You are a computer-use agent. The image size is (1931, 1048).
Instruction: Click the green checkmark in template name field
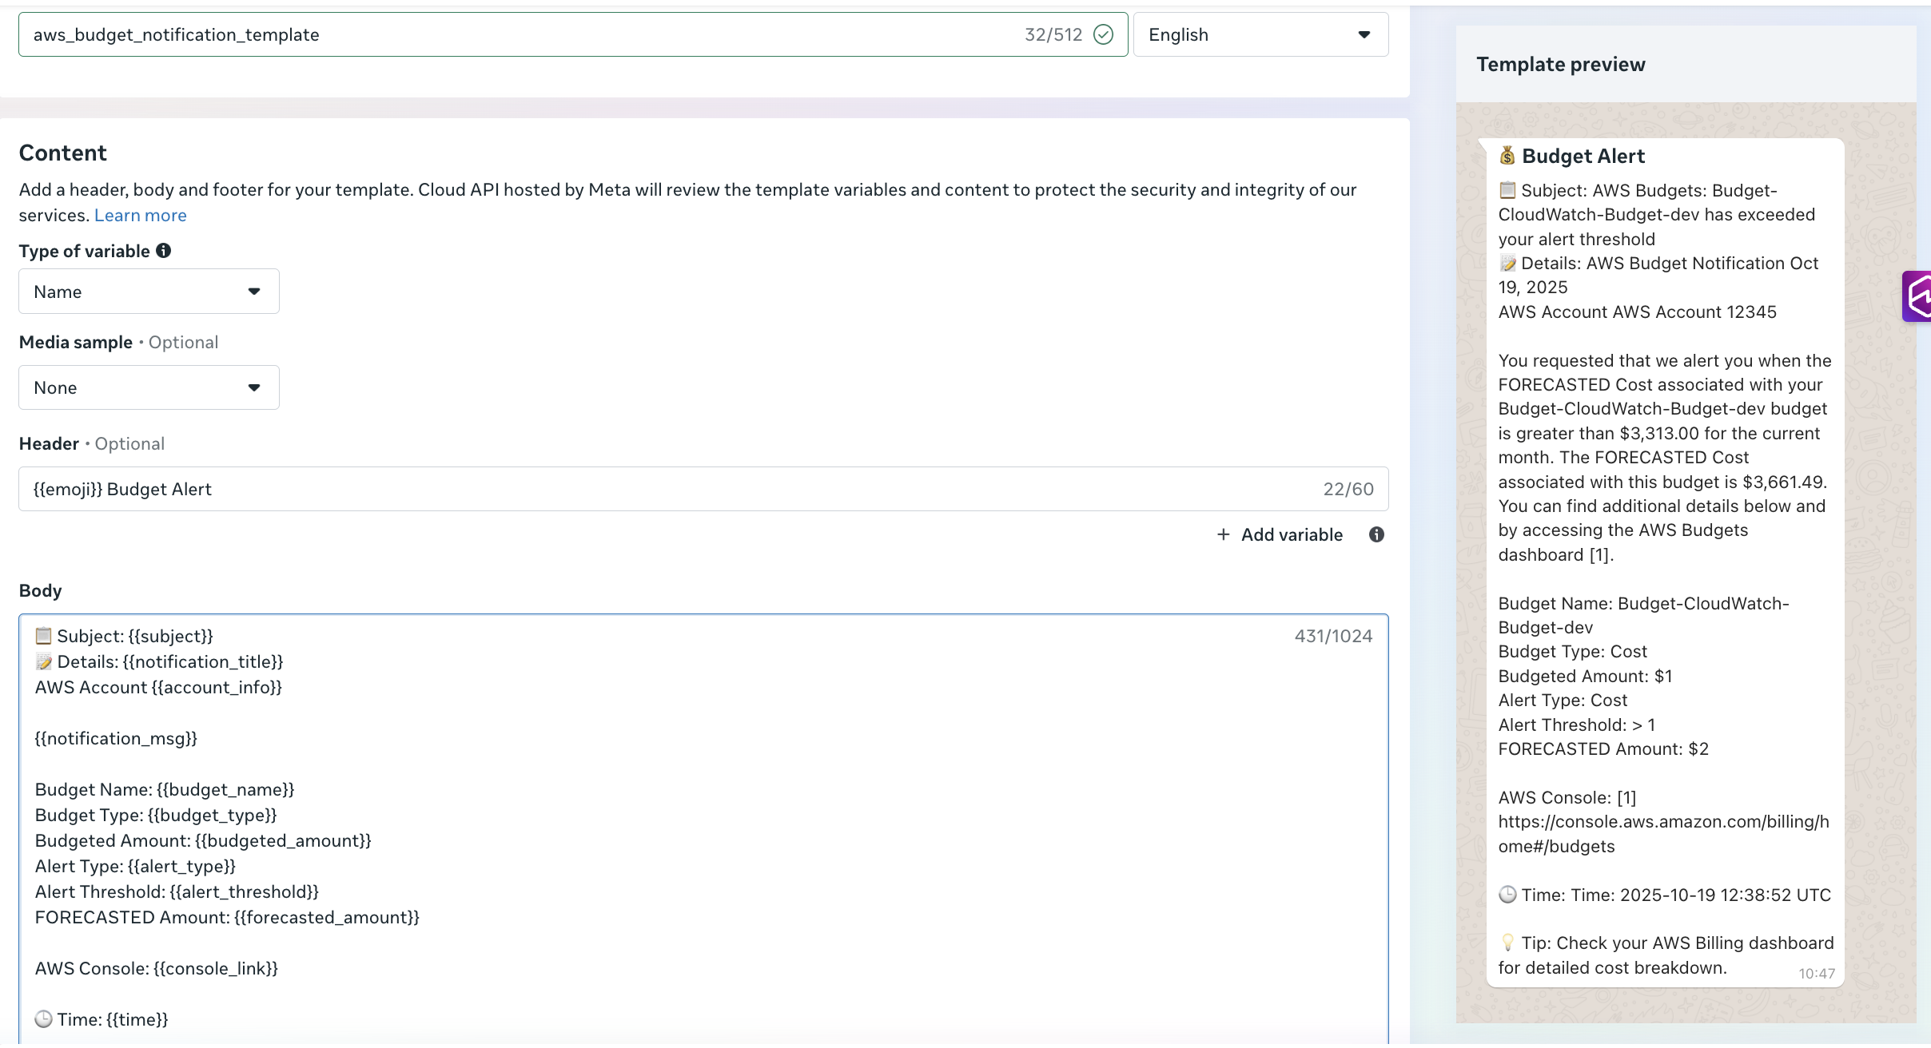click(1104, 34)
